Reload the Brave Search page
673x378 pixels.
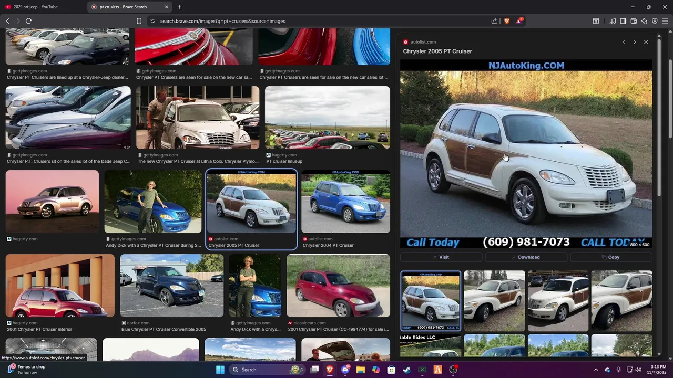[x=28, y=21]
